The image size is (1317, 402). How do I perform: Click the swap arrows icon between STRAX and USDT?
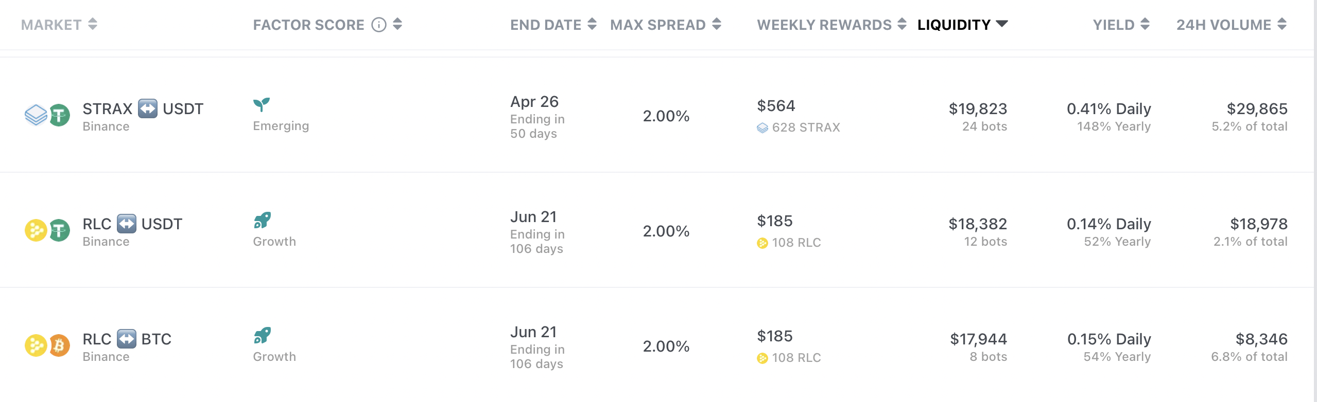click(x=148, y=108)
